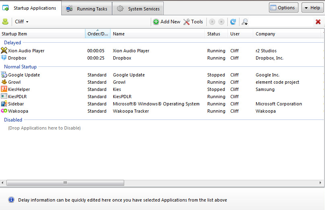This screenshot has height=210, width=325.
Task: Click the Tools label
Action: (x=197, y=22)
